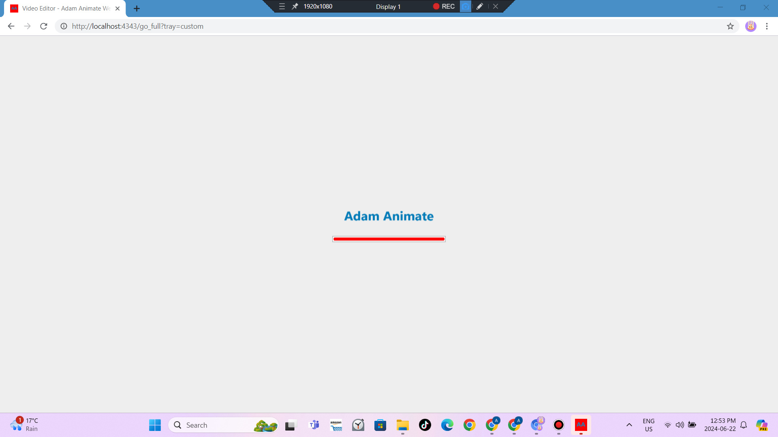Go forward to the next page
The height and width of the screenshot is (437, 778).
pyautogui.click(x=27, y=26)
